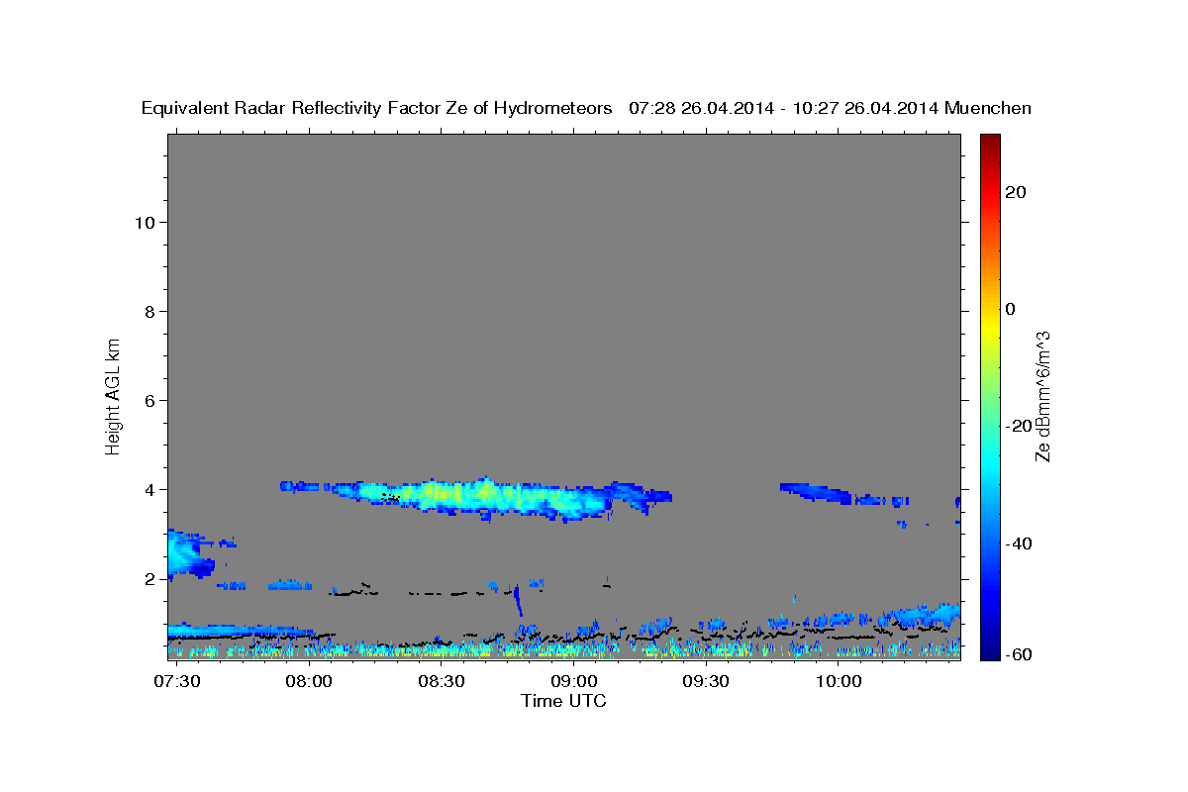Image resolution: width=1188 pixels, height=792 pixels.
Task: Click the '09:00' time tick label
Action: pyautogui.click(x=574, y=682)
